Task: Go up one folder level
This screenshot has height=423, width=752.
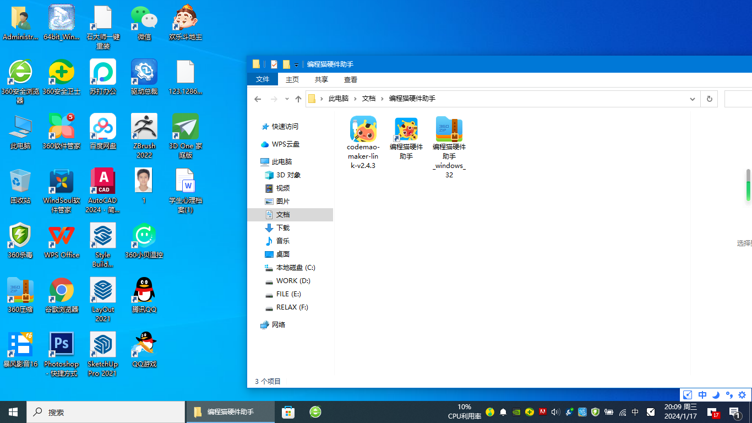Action: click(x=298, y=99)
